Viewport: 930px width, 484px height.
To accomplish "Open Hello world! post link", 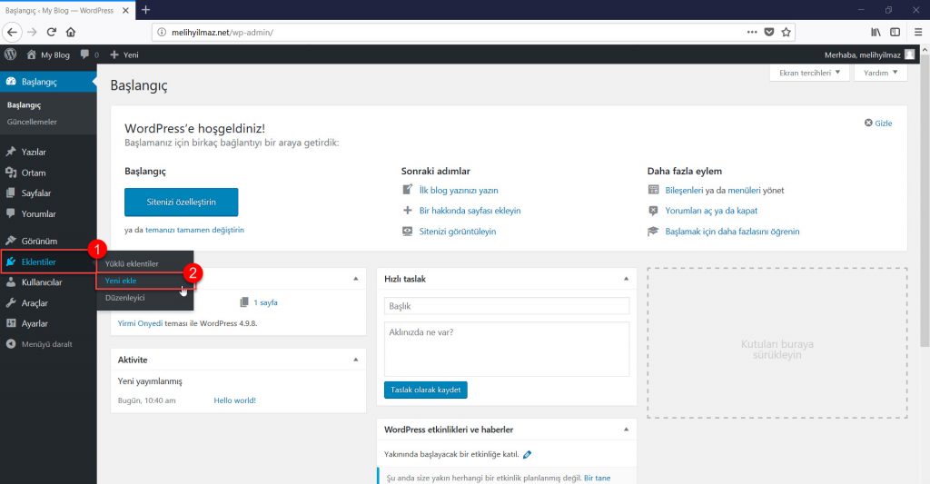I will [235, 400].
